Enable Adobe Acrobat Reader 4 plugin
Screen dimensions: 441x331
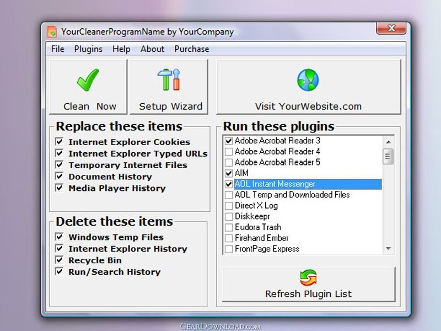pyautogui.click(x=229, y=152)
